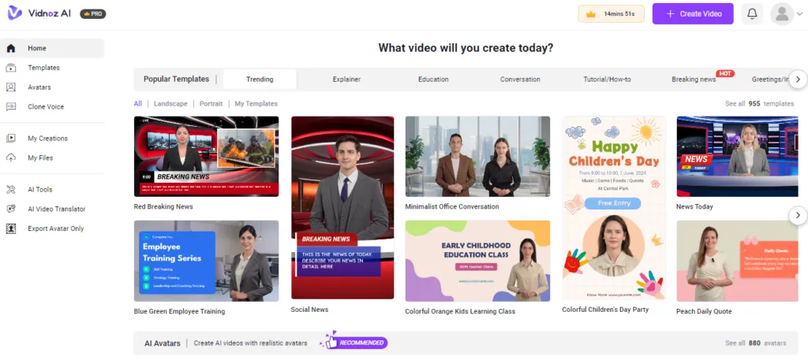Open the Breaking news tab
The image size is (808, 360).
[x=694, y=80]
